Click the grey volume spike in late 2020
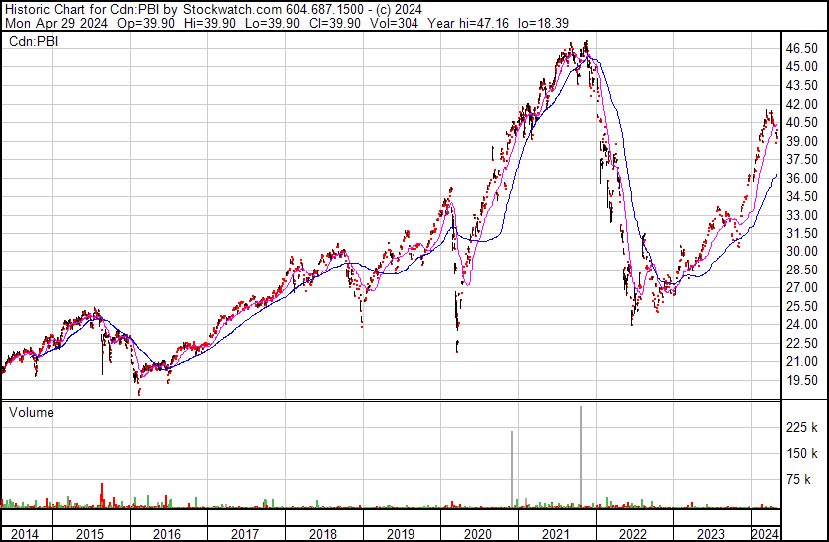 point(512,469)
